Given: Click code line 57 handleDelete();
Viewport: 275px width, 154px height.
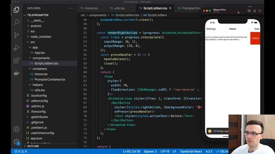Looking at the screenshot, I should (x=117, y=59).
